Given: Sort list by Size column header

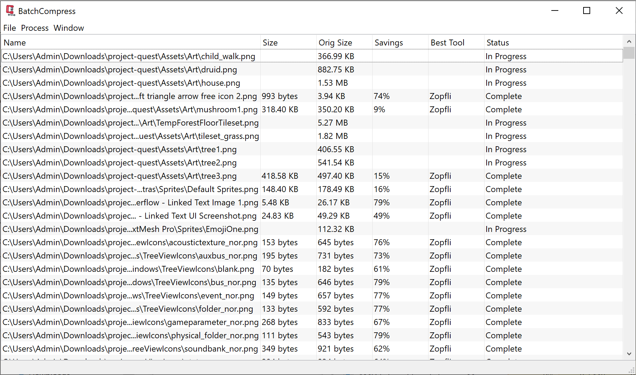Looking at the screenshot, I should [270, 43].
